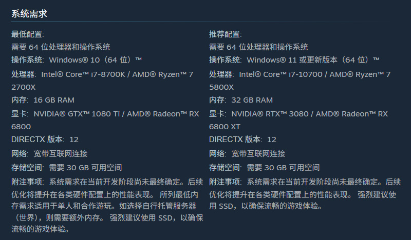Click the 存储空间 30 GB line under 最低配置
The height and width of the screenshot is (240, 411).
click(x=66, y=168)
